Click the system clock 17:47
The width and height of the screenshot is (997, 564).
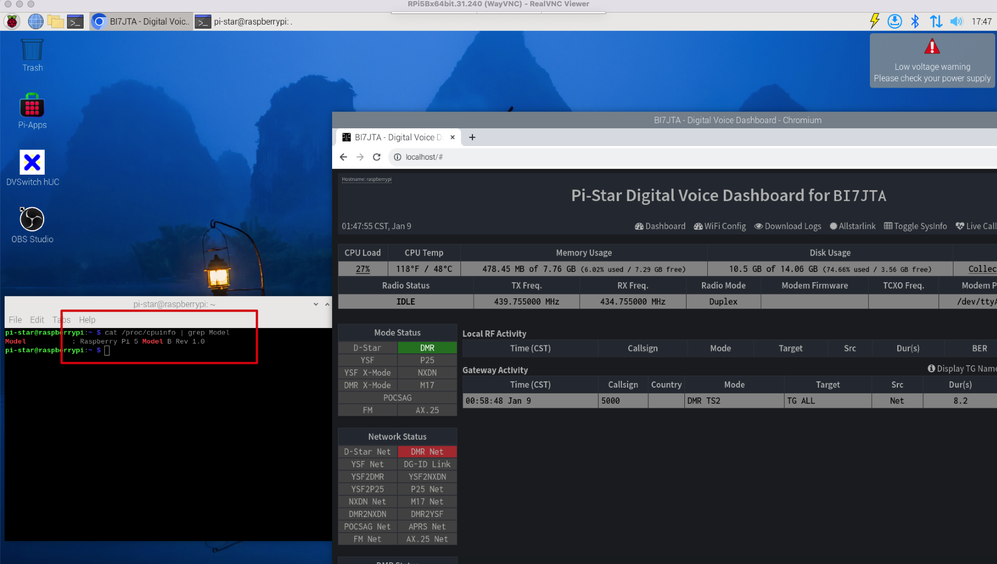click(x=982, y=22)
